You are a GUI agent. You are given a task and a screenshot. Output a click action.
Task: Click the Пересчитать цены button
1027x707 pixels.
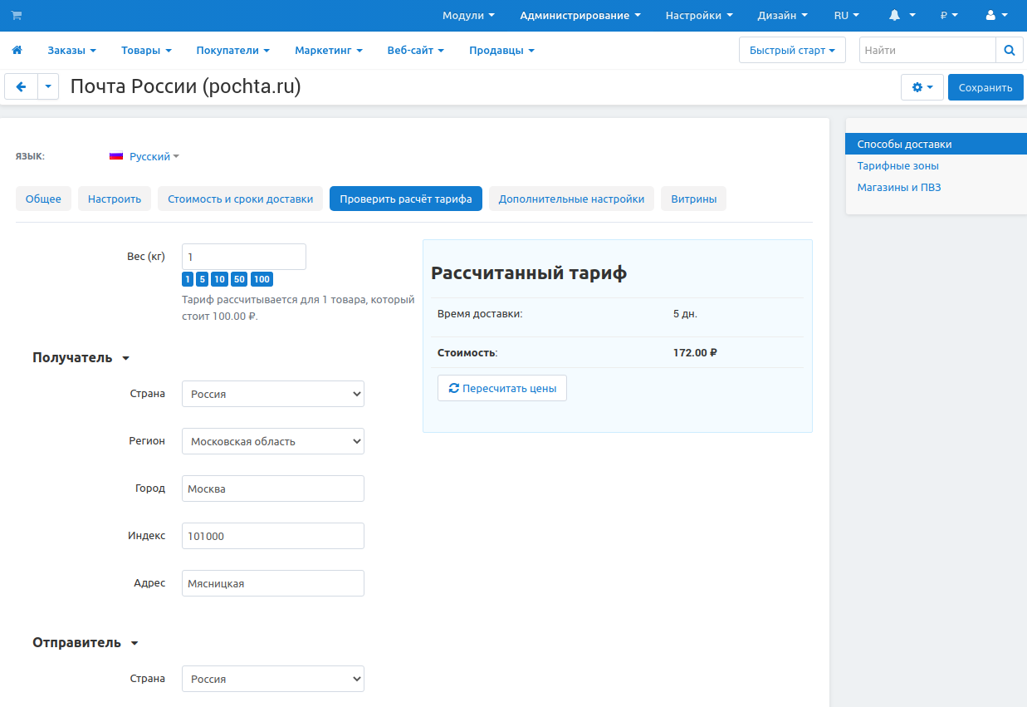pyautogui.click(x=501, y=388)
